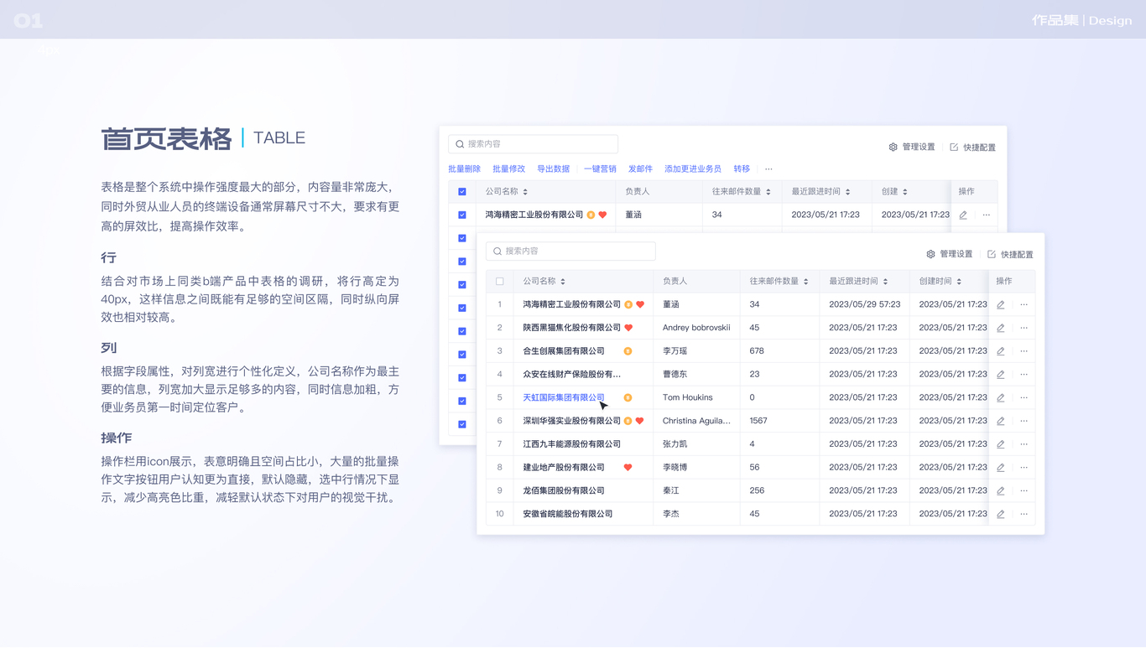Click the date 2023/05/29 57:23
The image size is (1146, 648).
click(x=864, y=305)
